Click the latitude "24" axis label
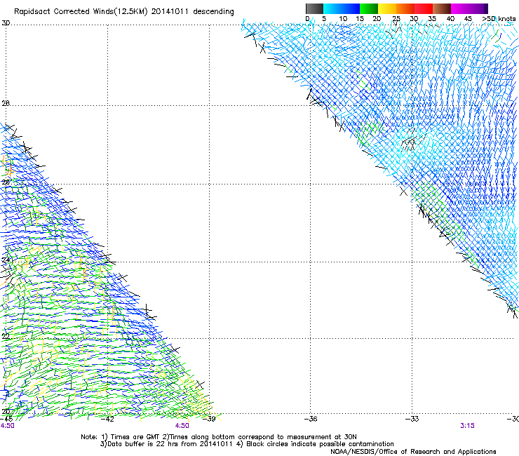The width and height of the screenshot is (519, 456). [x=6, y=260]
